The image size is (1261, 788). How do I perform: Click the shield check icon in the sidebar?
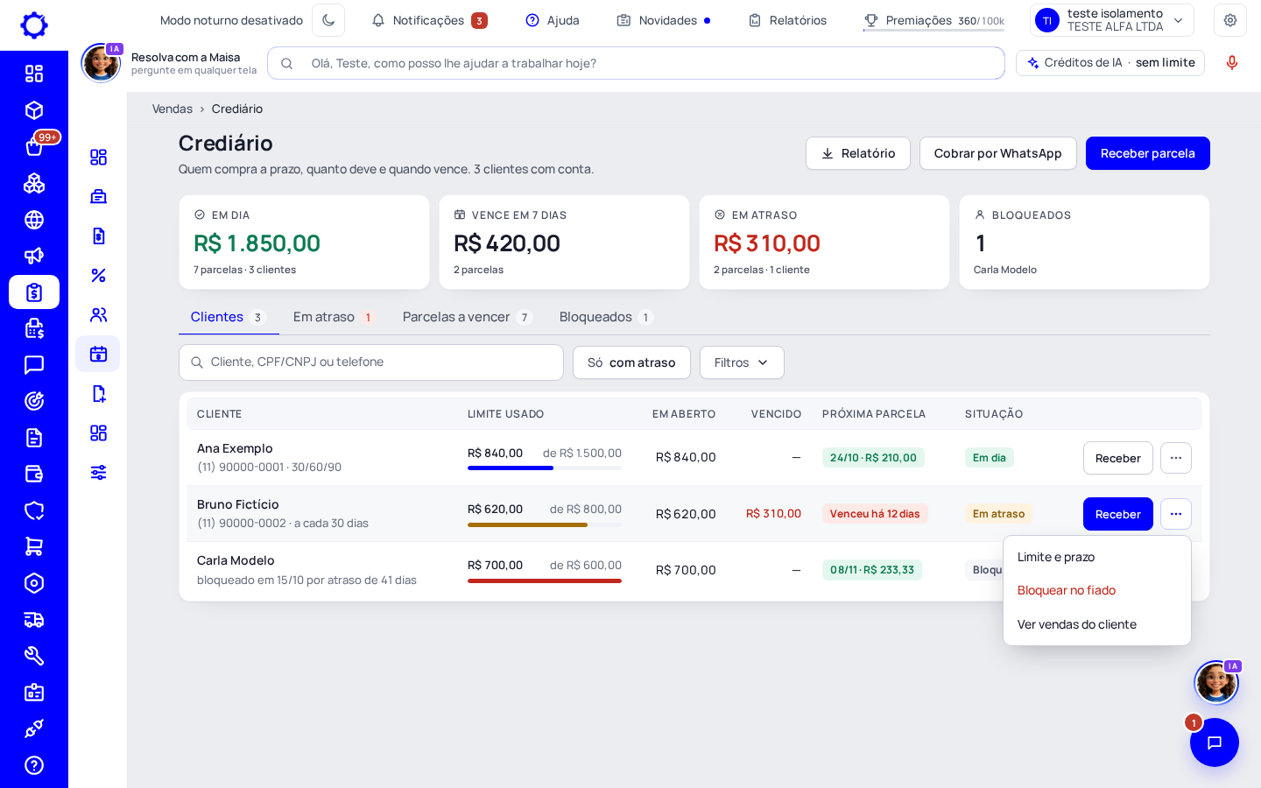pyautogui.click(x=34, y=510)
